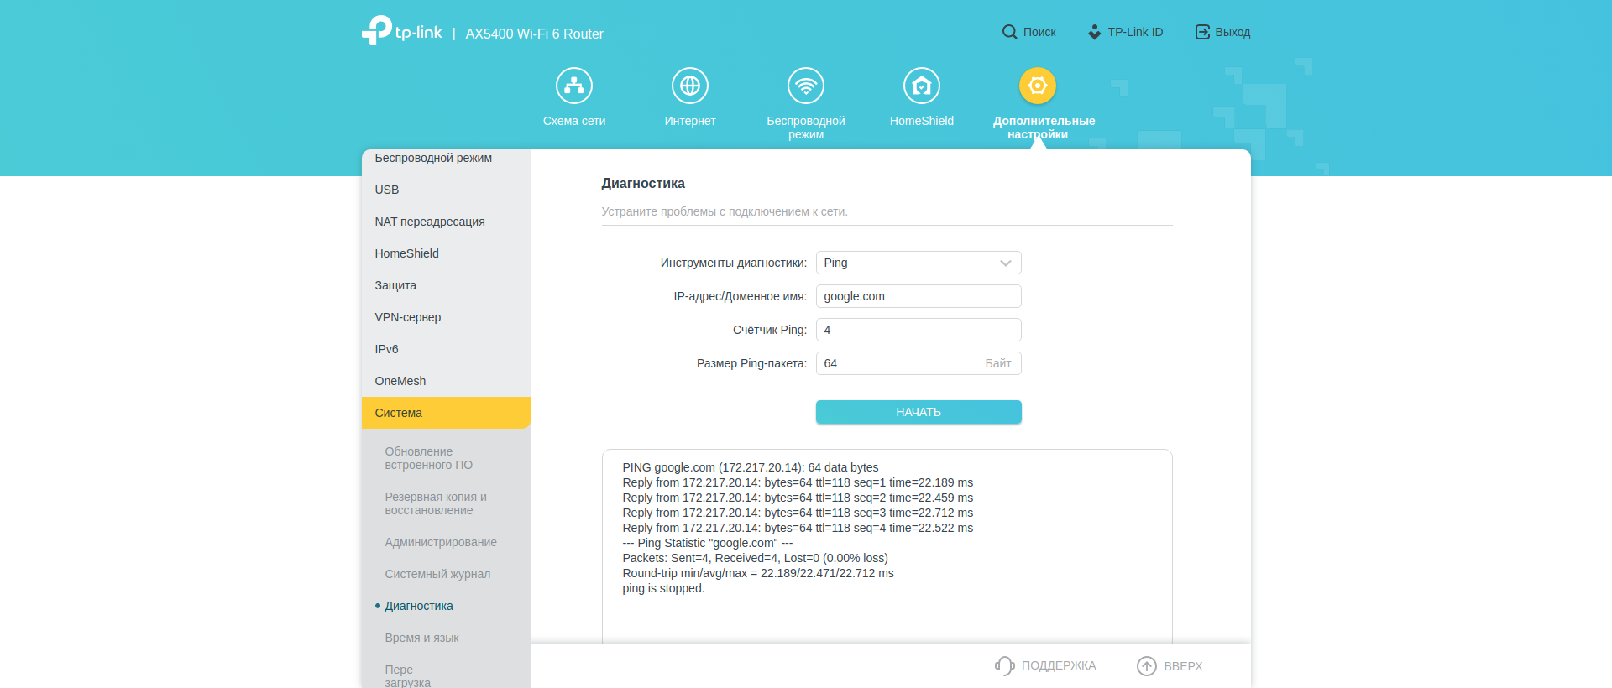Open VPN-сервер in the sidebar
Screen dimensions: 1612x688
(x=408, y=317)
